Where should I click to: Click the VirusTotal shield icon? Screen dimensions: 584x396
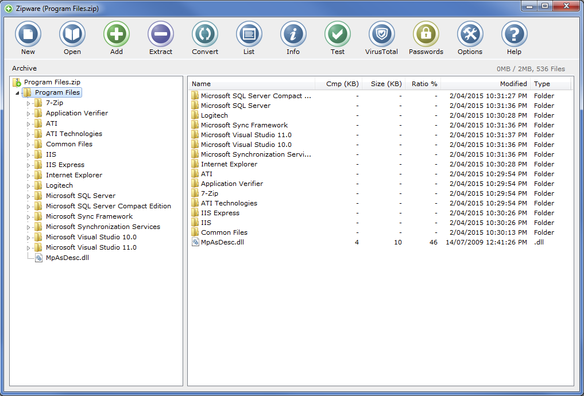pos(382,34)
